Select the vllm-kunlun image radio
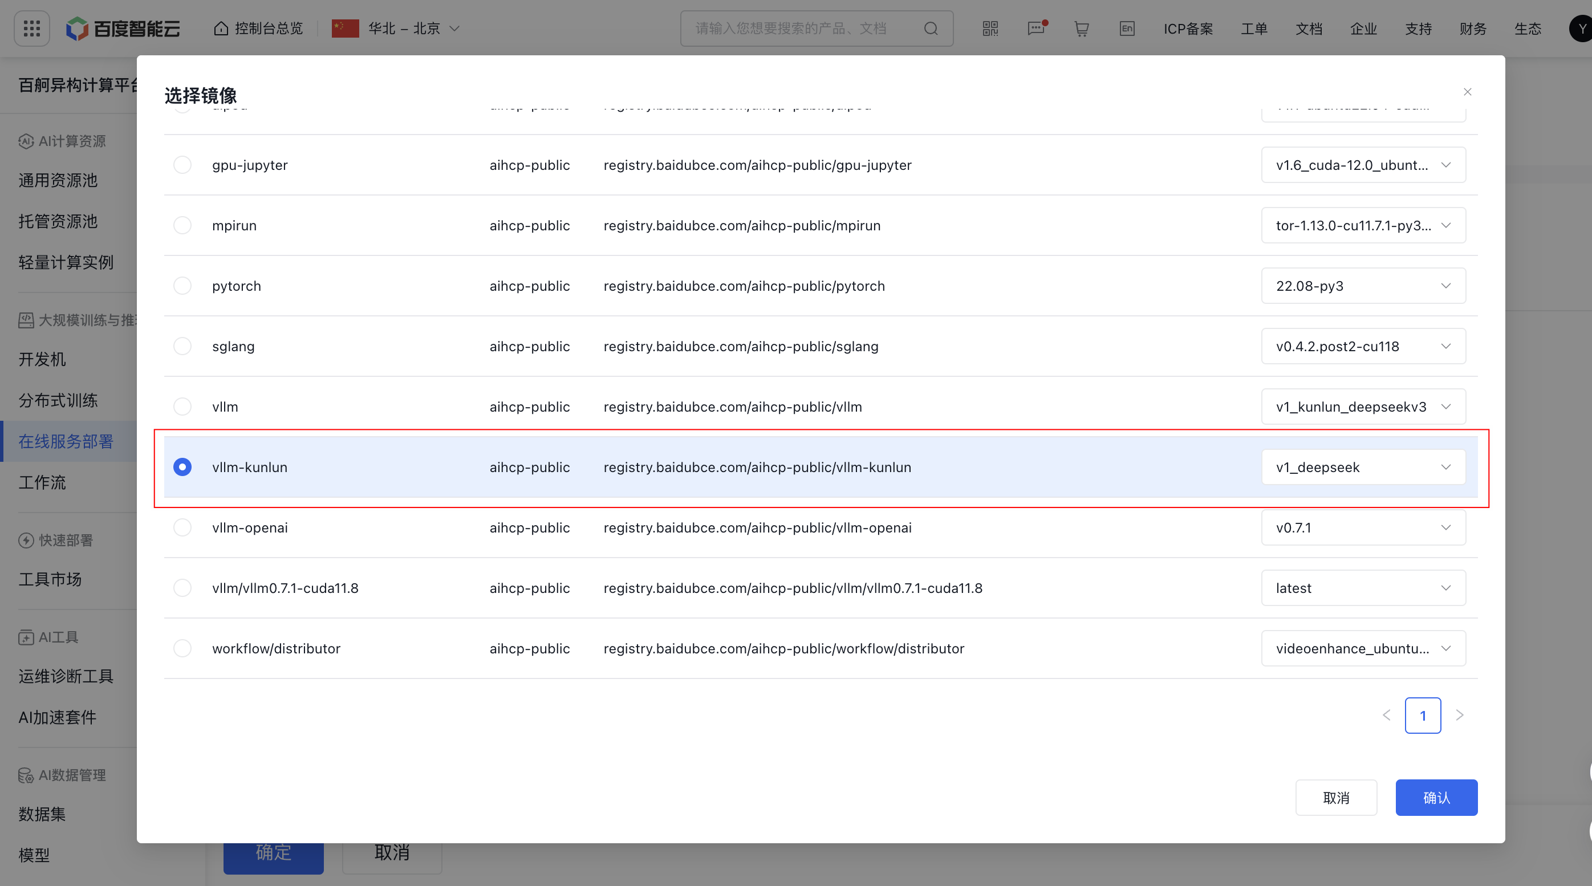This screenshot has height=886, width=1592. pyautogui.click(x=182, y=467)
